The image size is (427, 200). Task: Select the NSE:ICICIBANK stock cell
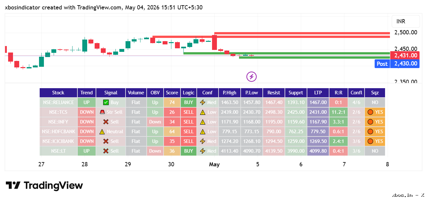(x=58, y=141)
